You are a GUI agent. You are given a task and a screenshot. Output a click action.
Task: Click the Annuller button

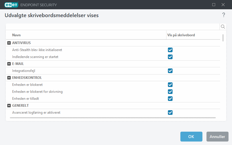[217, 137]
